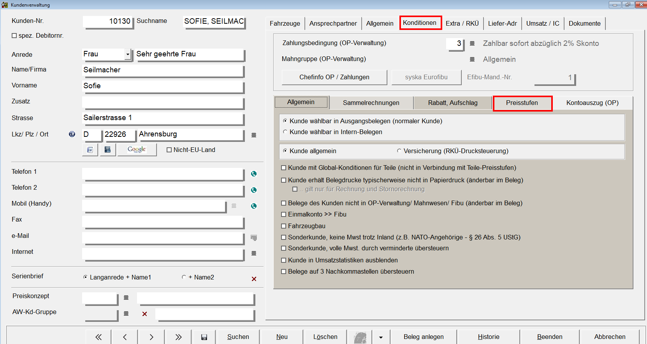Jump to last record with double-right arrow
The image size is (647, 344).
click(x=178, y=337)
